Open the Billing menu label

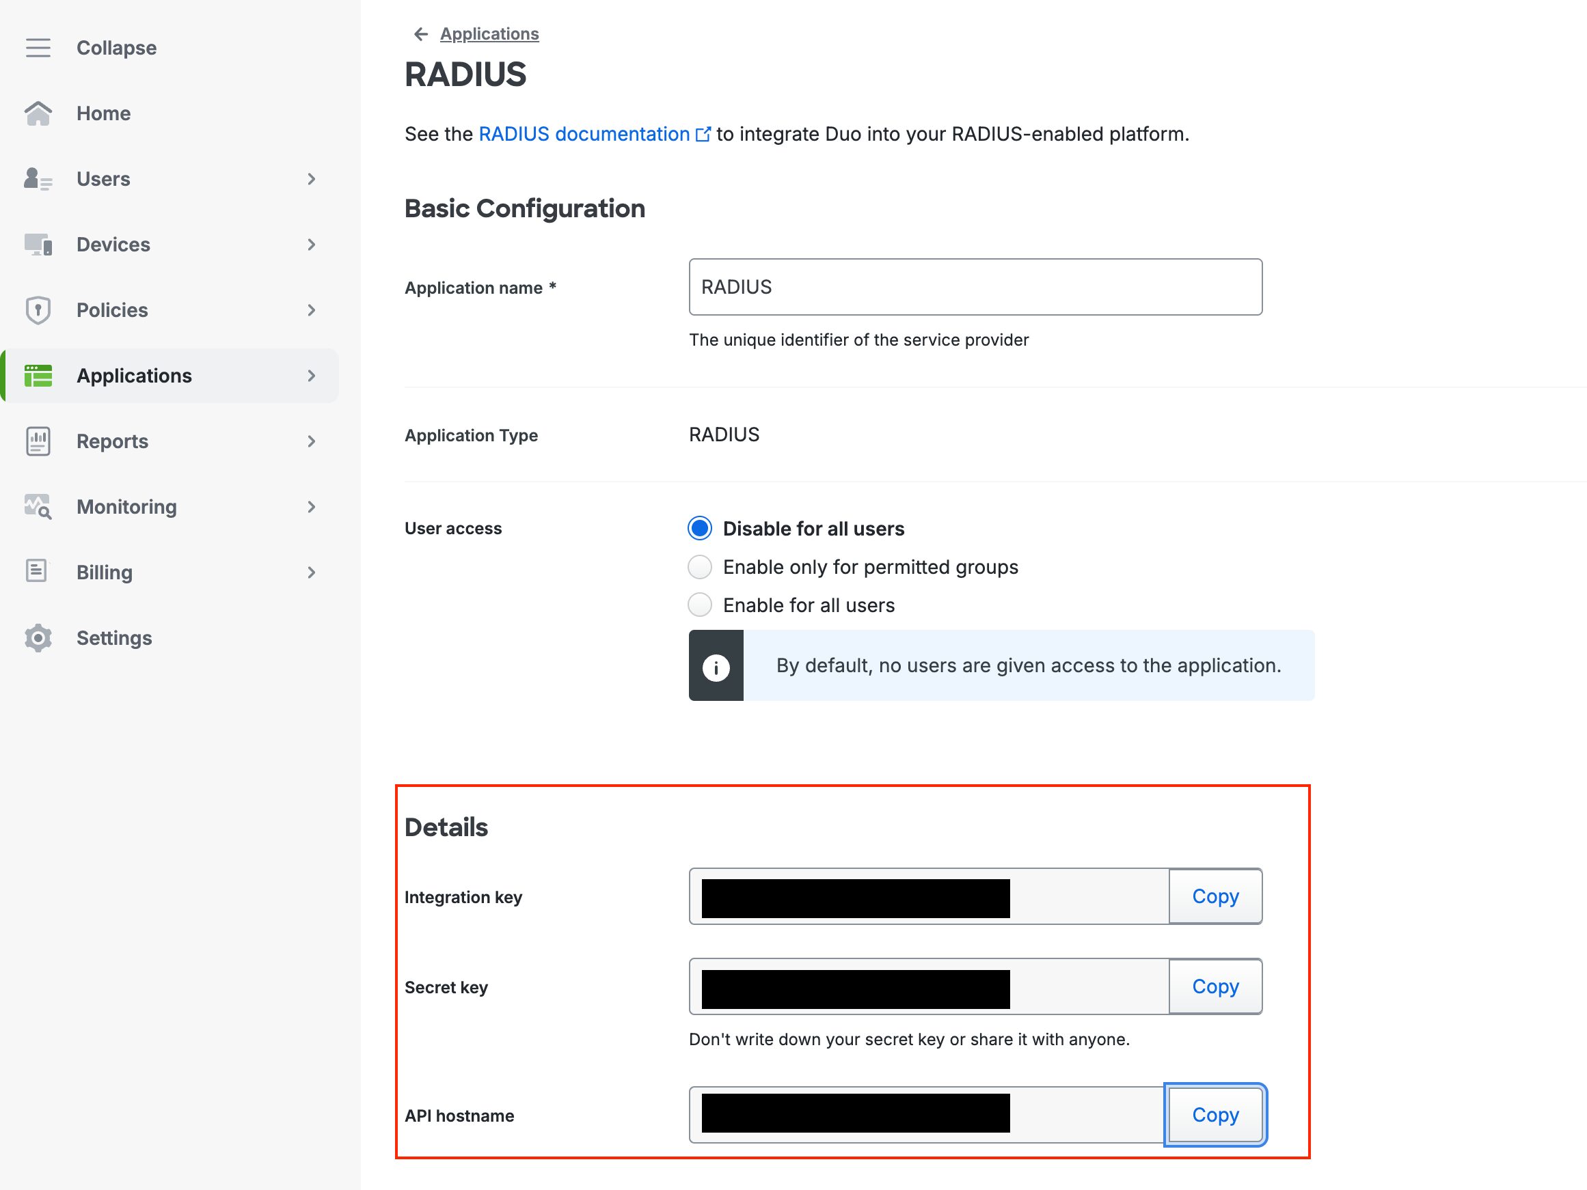104,572
